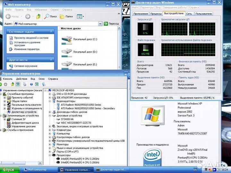Expand DVD и CD-ROM дисководы node
Screen dimensions: 231x173
point(50,94)
